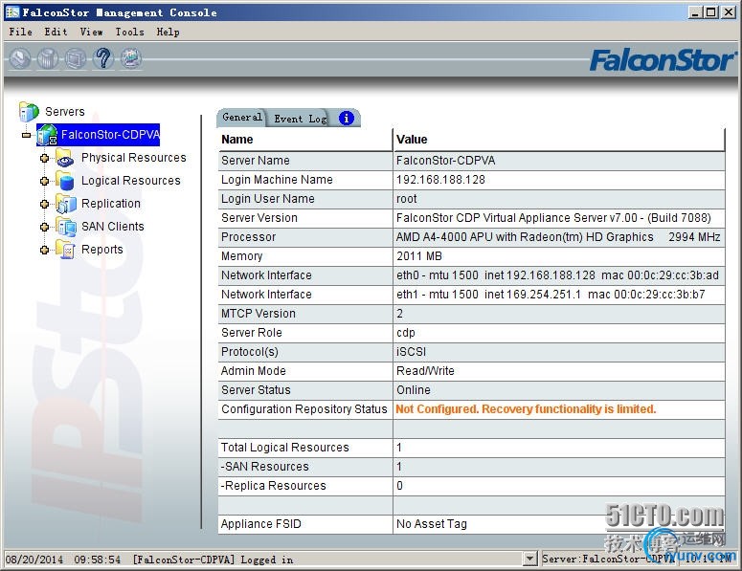This screenshot has height=571, width=742.
Task: Click the Admin Mode value Read/Write
Action: (425, 371)
